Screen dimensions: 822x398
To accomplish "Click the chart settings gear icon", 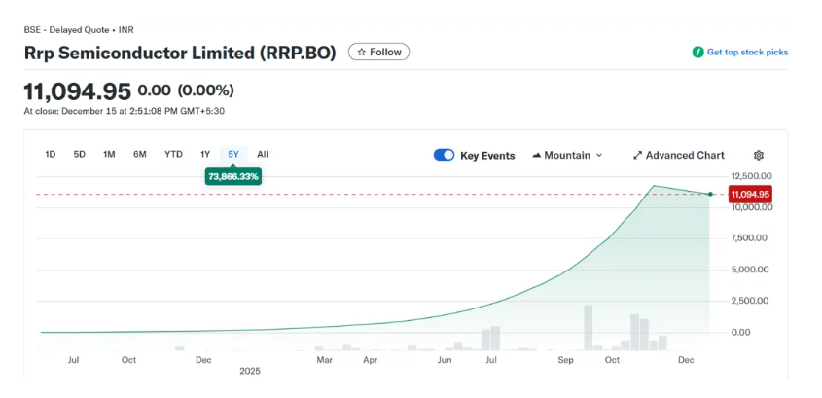I will (759, 155).
